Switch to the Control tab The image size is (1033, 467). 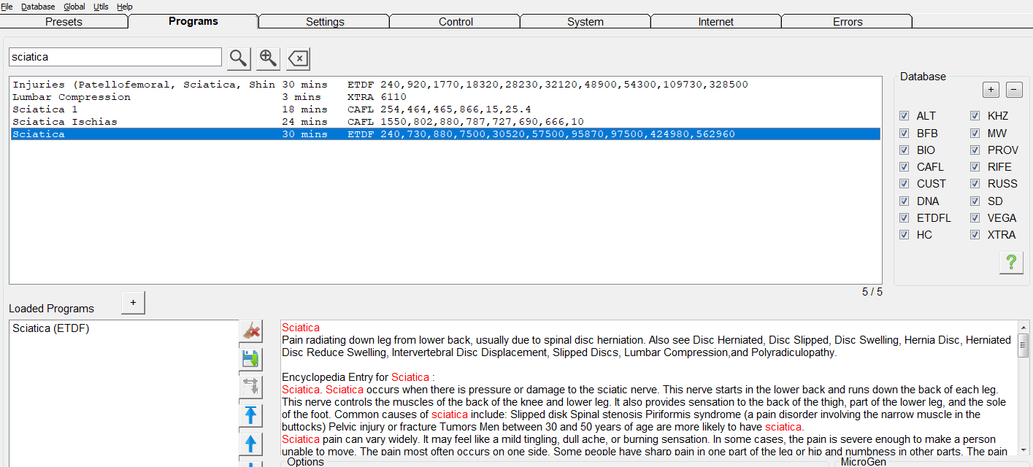(x=456, y=22)
